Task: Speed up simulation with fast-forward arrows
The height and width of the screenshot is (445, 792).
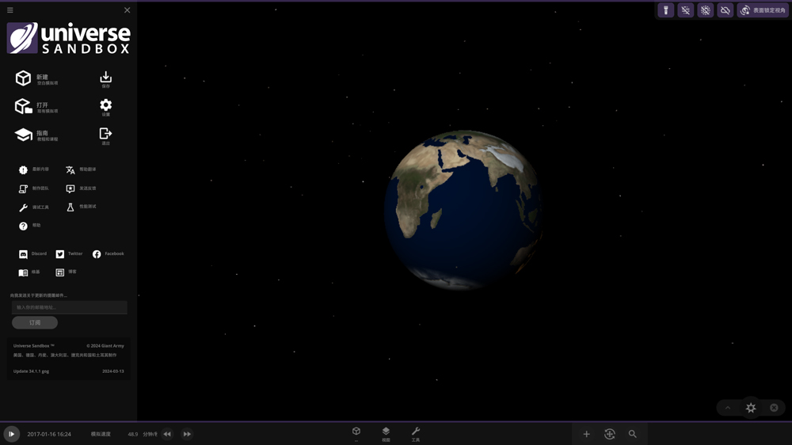Action: (x=187, y=434)
